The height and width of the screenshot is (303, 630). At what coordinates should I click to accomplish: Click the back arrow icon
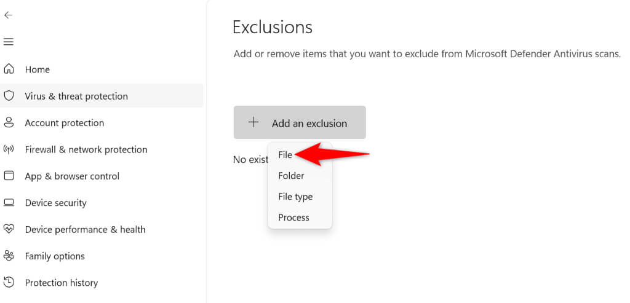coord(8,15)
